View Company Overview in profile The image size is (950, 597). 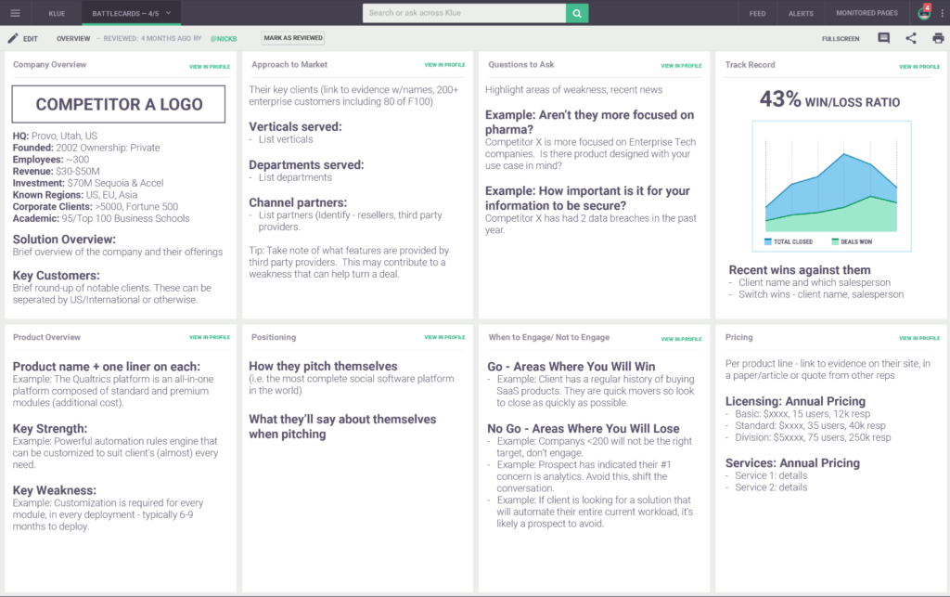click(210, 67)
